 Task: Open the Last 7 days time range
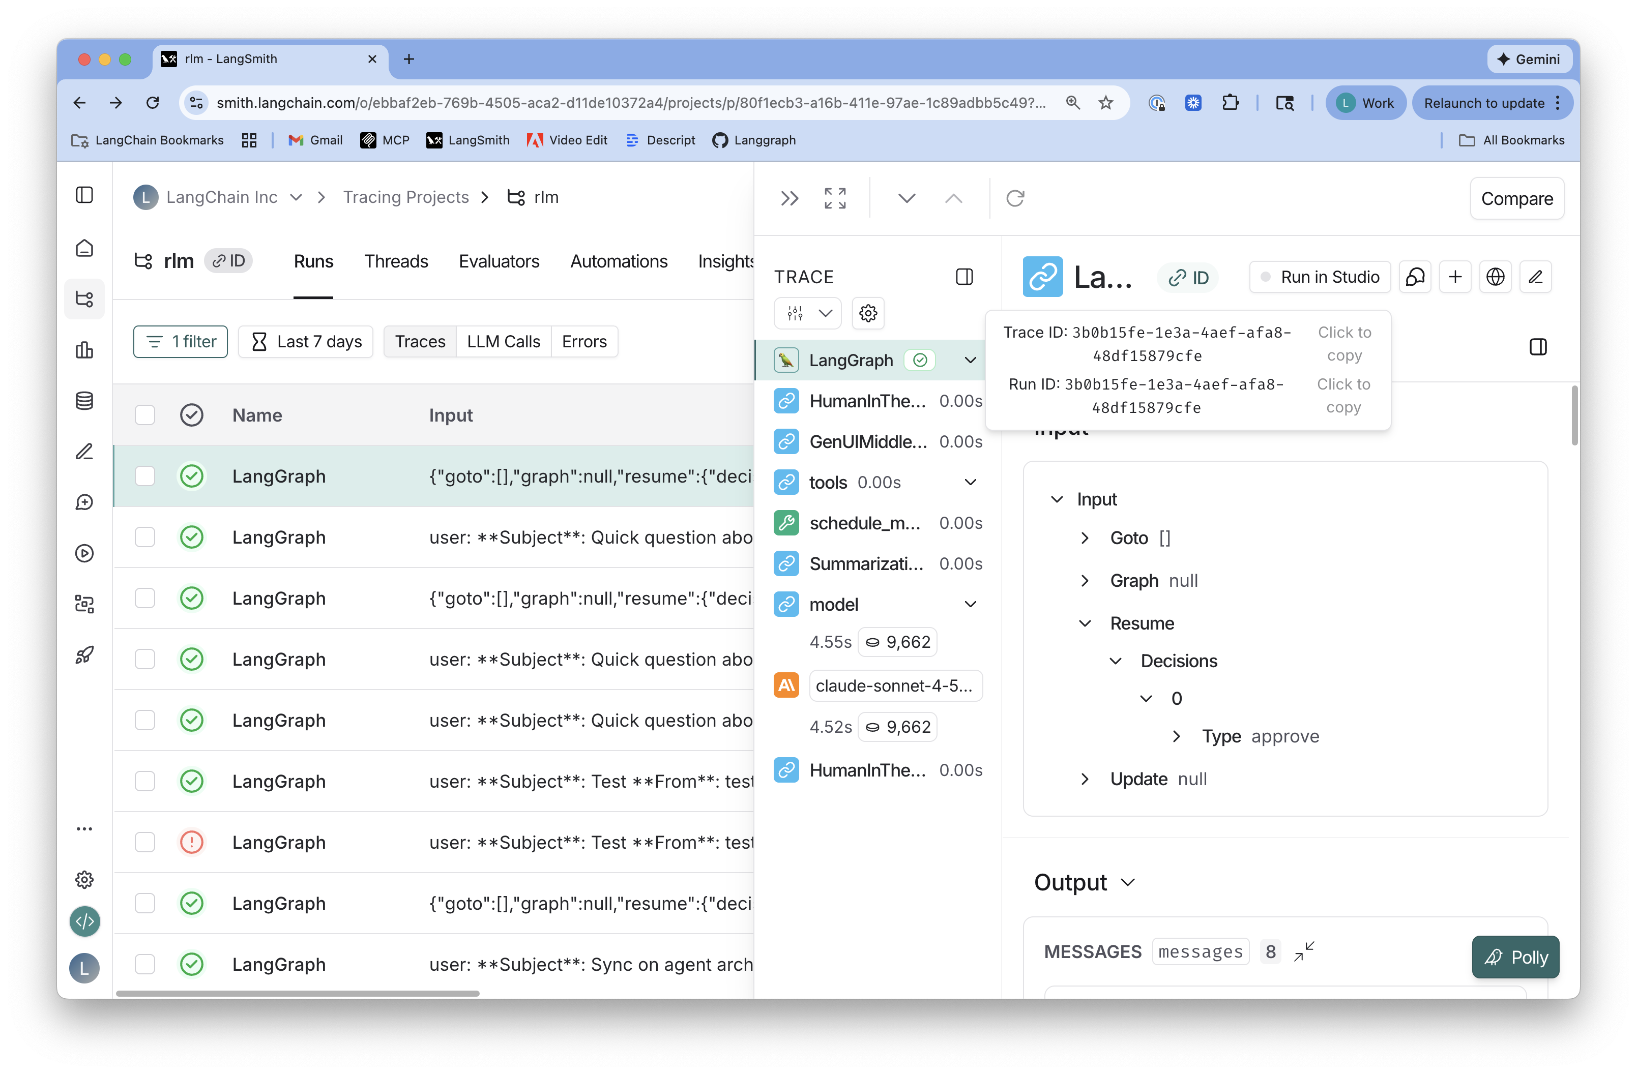pyautogui.click(x=306, y=342)
